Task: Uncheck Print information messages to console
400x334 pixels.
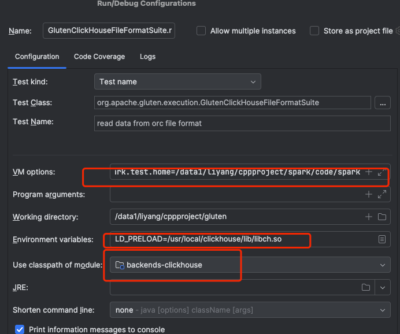Action: click(20, 329)
